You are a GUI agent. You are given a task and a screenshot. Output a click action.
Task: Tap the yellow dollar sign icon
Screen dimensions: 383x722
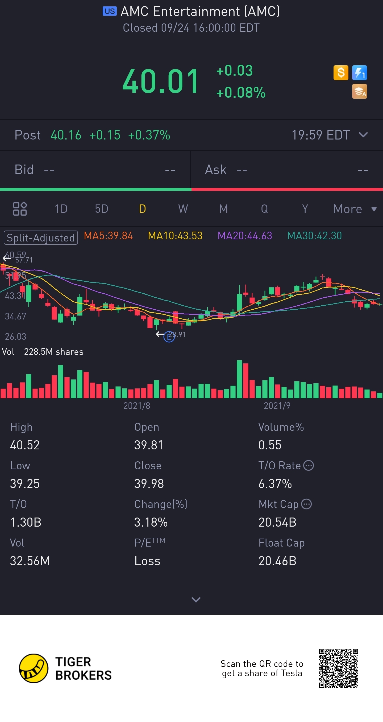(x=341, y=73)
